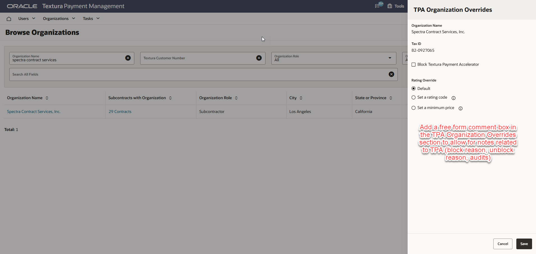Open the tasks notification icon with 25+ badge

(379, 5)
